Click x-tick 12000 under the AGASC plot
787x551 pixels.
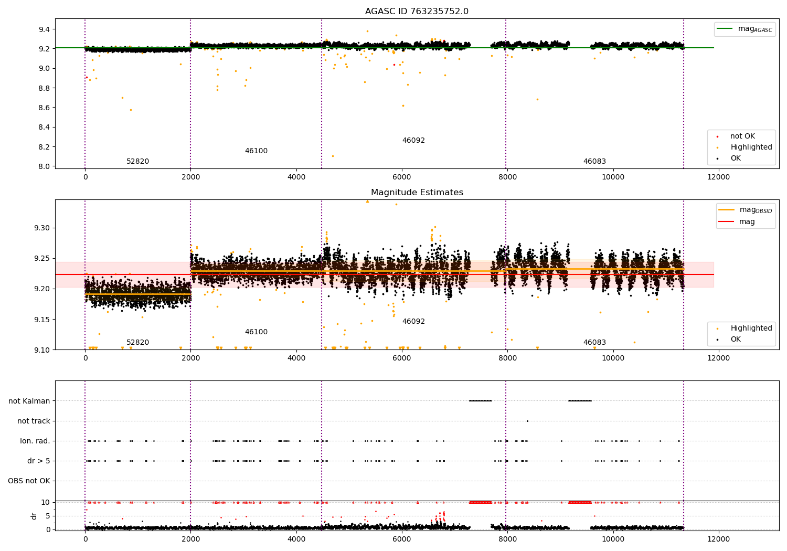(718, 177)
